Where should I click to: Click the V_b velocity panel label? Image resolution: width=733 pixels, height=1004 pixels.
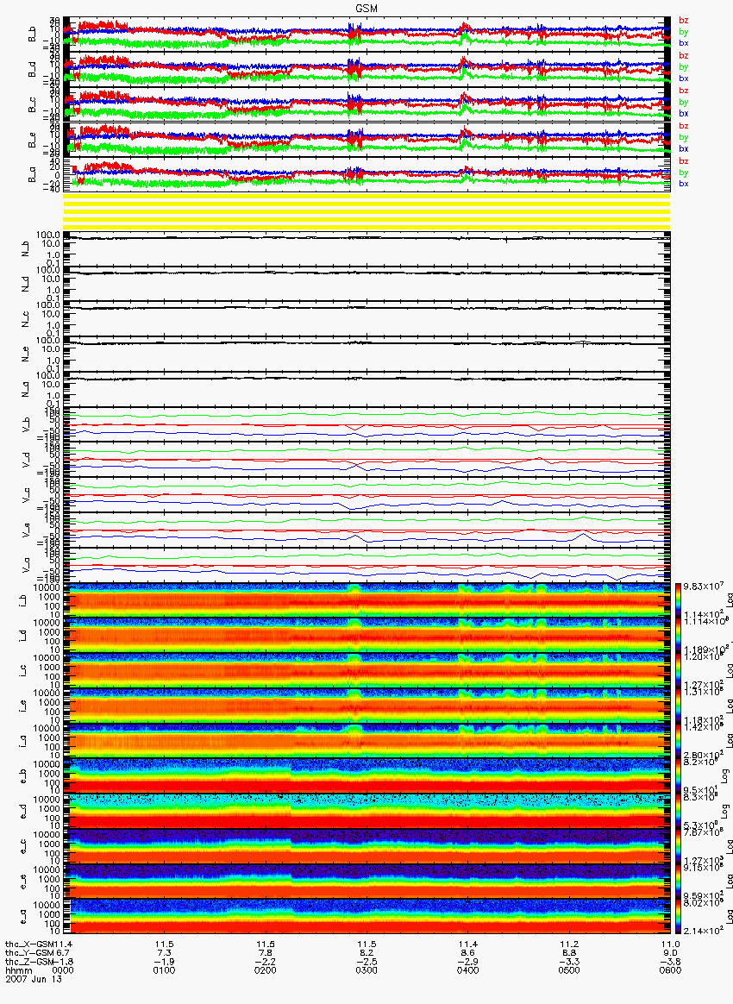coord(26,424)
